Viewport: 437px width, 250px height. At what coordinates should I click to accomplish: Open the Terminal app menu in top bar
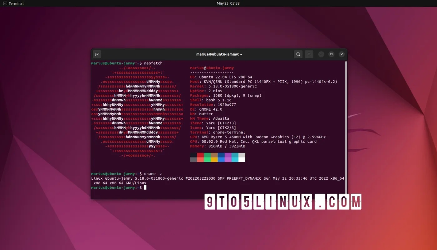tap(13, 3)
